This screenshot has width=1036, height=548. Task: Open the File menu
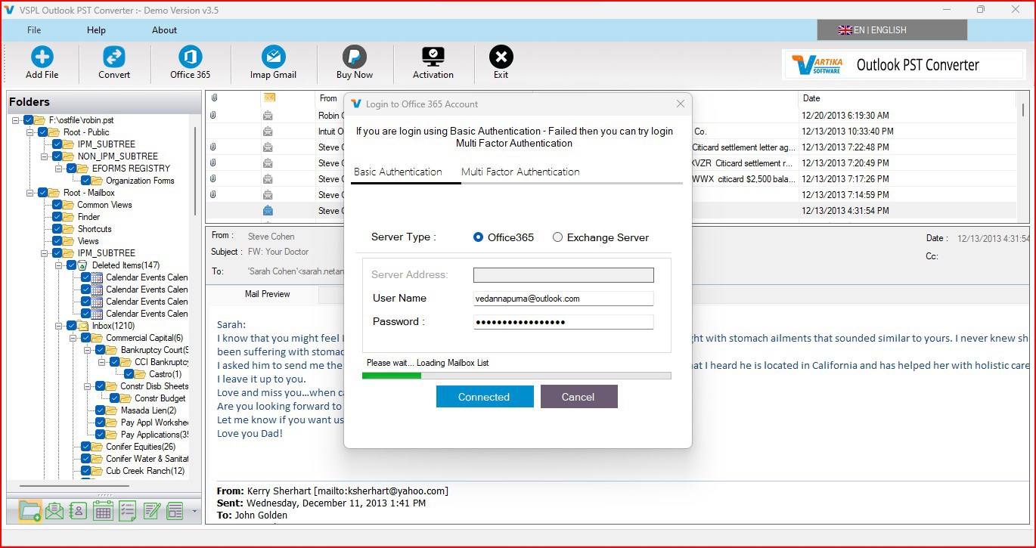pyautogui.click(x=34, y=30)
